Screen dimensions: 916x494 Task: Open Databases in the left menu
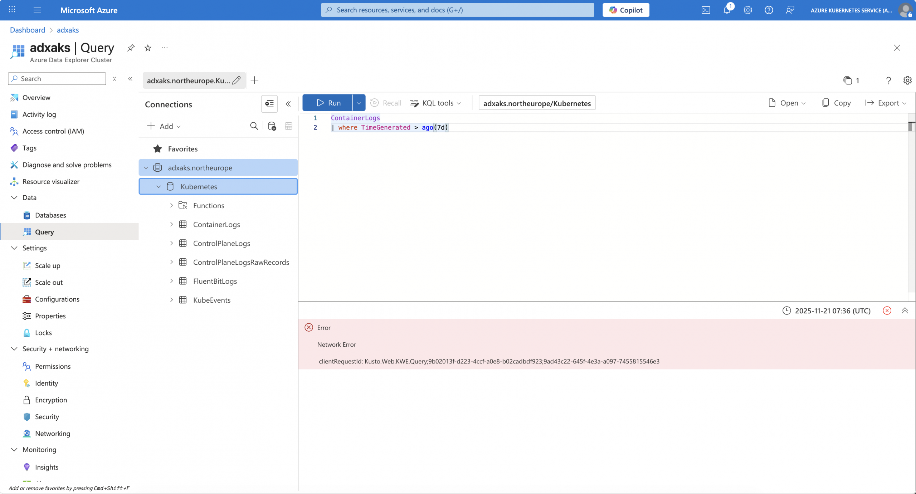(50, 215)
